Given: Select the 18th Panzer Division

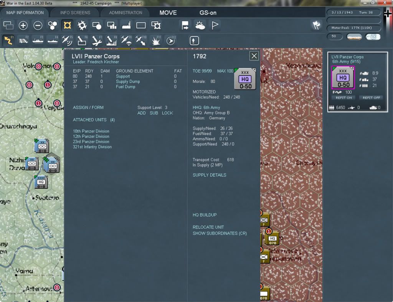Looking at the screenshot, I should pos(91,131).
